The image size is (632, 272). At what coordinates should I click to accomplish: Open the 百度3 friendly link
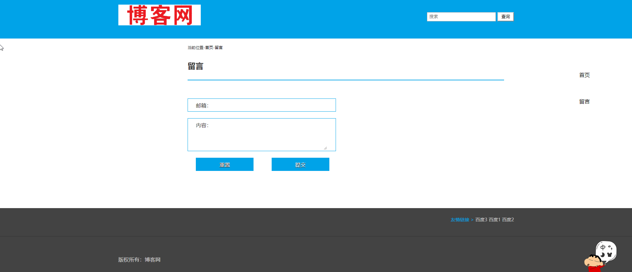click(481, 220)
